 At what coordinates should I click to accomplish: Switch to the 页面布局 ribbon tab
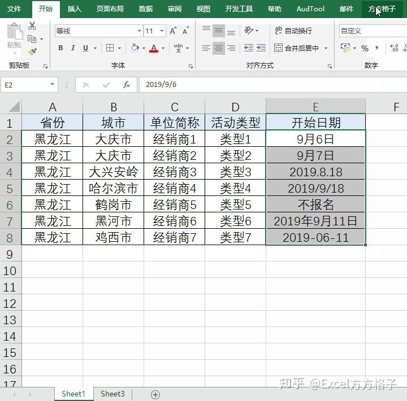110,9
